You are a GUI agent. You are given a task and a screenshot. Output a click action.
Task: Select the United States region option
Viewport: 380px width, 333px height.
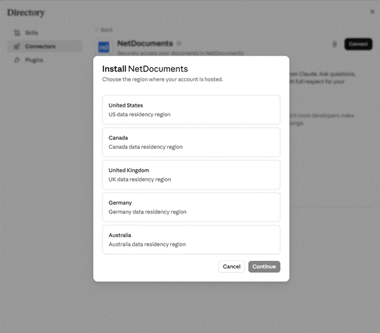pyautogui.click(x=191, y=109)
